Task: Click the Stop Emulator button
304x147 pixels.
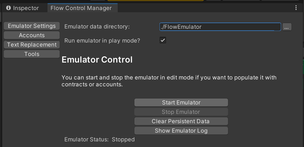Action: pos(181,112)
